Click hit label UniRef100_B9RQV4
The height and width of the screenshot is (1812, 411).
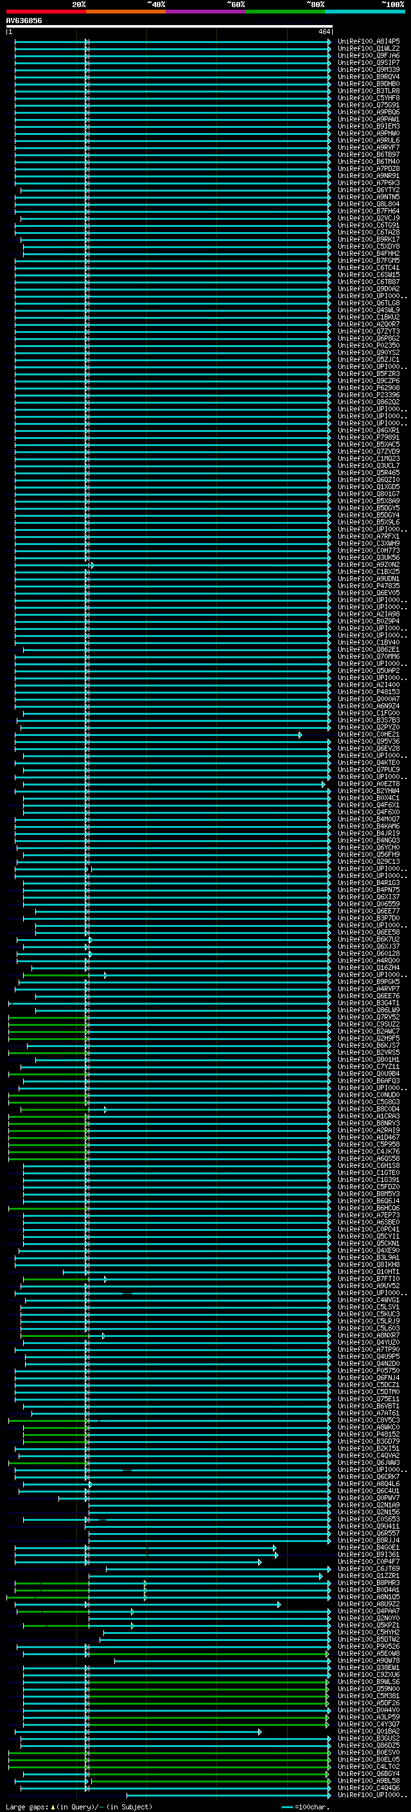click(369, 76)
